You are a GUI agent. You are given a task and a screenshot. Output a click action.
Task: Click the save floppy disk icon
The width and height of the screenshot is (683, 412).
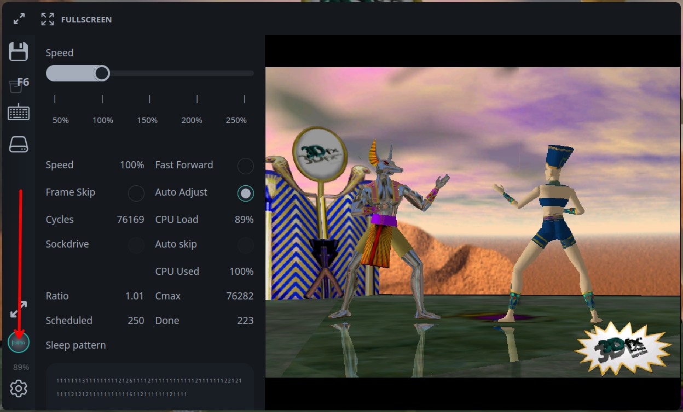point(19,52)
